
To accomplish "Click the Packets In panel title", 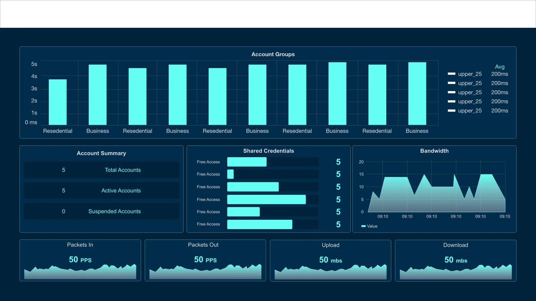I will tap(80, 245).
